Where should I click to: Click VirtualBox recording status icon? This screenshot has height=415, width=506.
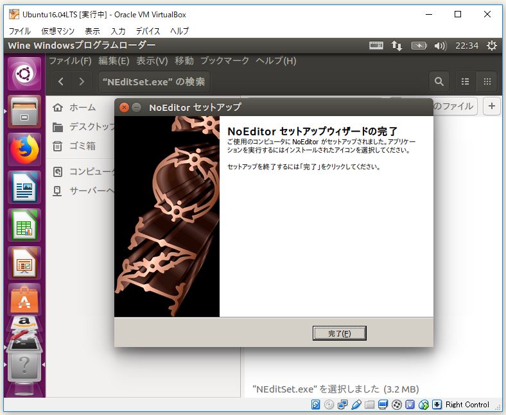click(397, 404)
